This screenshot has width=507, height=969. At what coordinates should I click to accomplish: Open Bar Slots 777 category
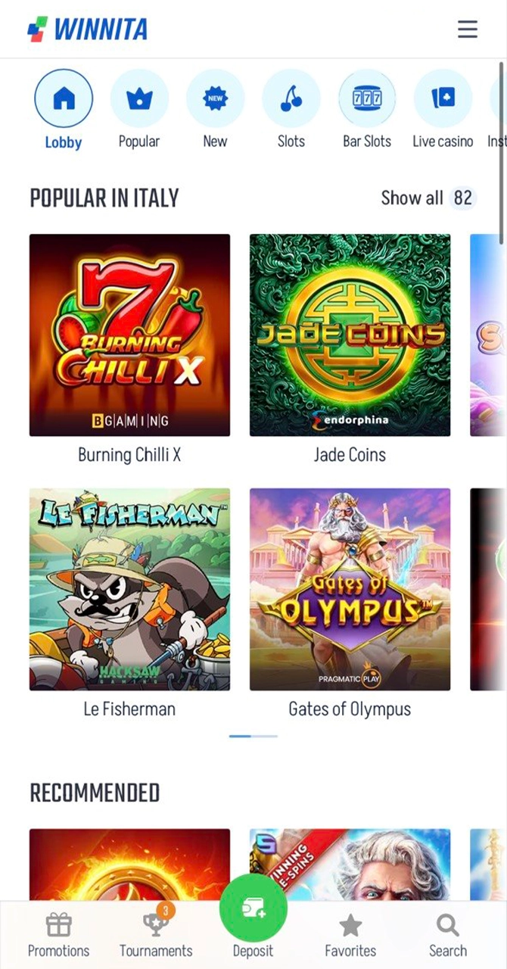tap(367, 98)
